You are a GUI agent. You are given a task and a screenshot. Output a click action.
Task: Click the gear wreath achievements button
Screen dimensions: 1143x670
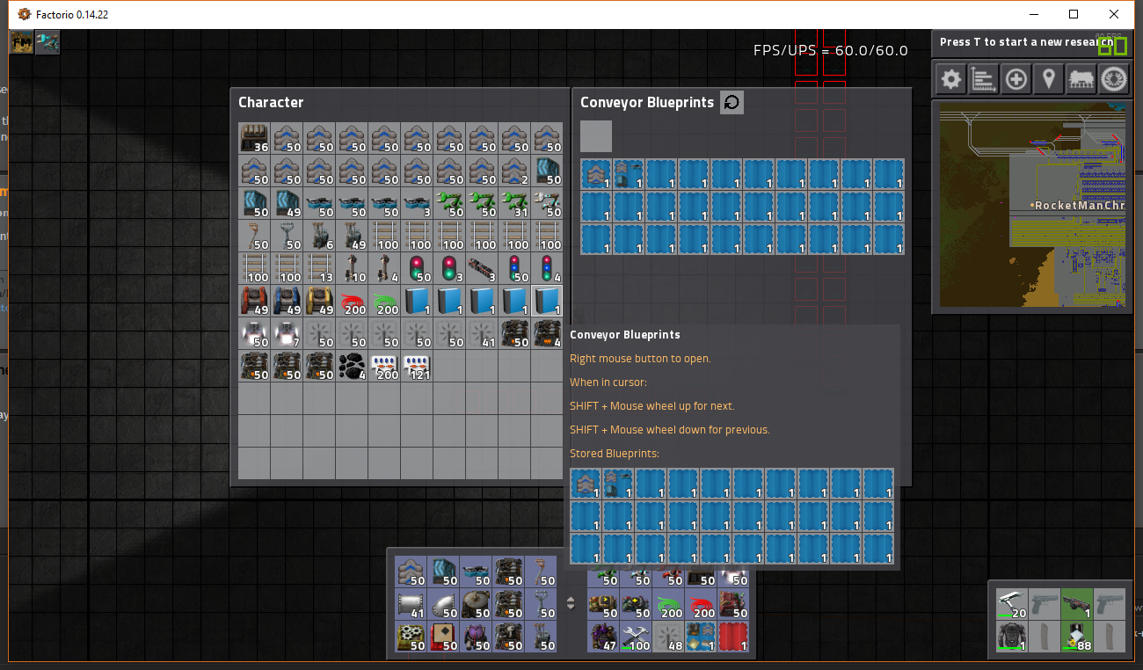(x=1114, y=80)
